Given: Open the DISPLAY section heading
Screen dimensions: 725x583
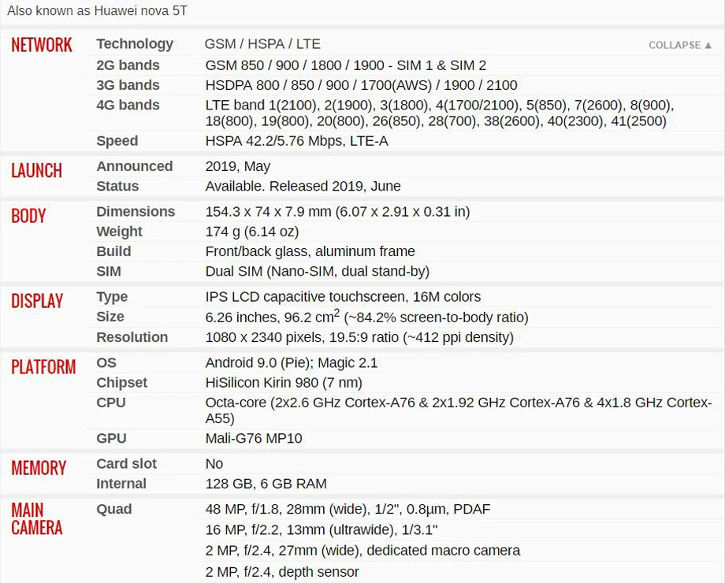Looking at the screenshot, I should point(37,301).
